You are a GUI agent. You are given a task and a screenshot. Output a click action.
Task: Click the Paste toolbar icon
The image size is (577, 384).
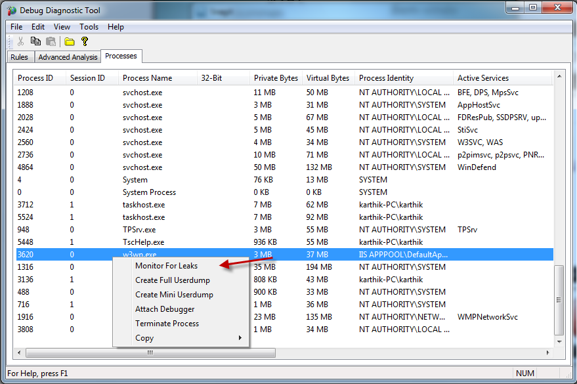pyautogui.click(x=51, y=41)
